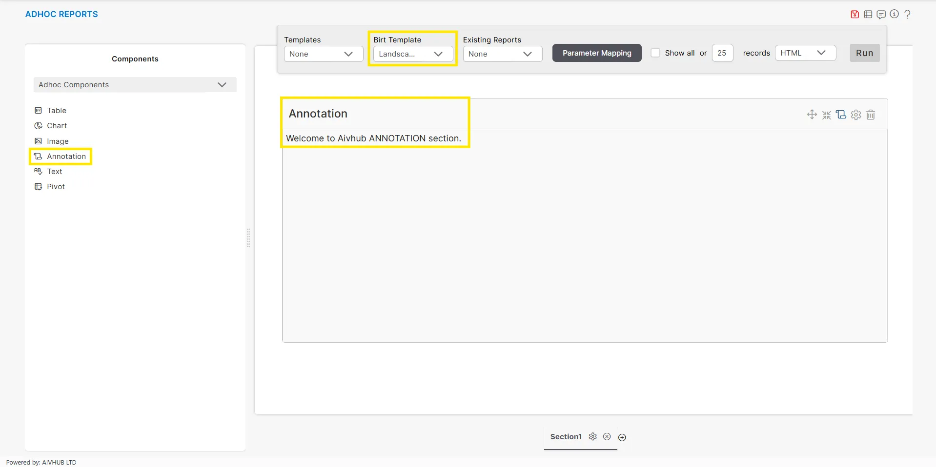The image size is (936, 467).
Task: Click the move arrows icon on Annotation panel
Action: pyautogui.click(x=812, y=115)
